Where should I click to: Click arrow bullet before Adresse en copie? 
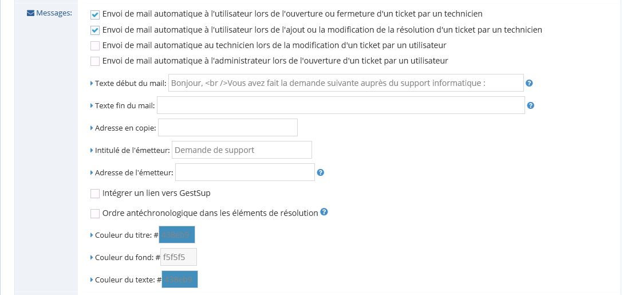[92, 128]
